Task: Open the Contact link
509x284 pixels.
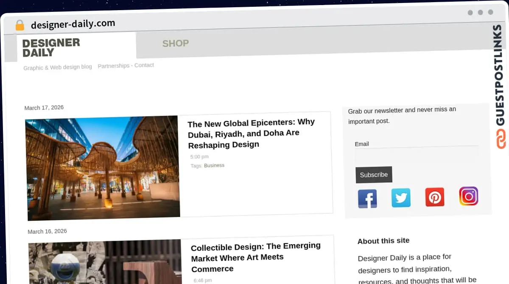Action: tap(144, 65)
